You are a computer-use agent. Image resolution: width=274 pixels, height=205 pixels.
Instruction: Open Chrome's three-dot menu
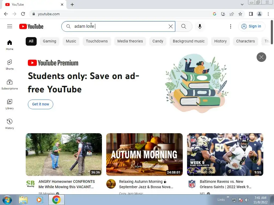click(268, 14)
